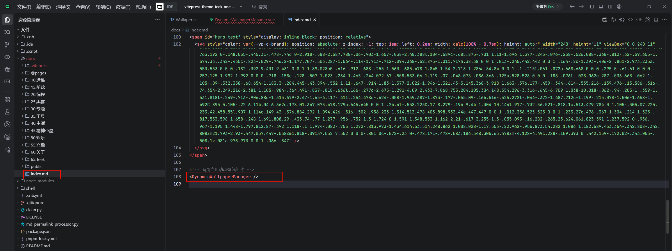Toggle the primary sidebar layout button

click(x=592, y=7)
